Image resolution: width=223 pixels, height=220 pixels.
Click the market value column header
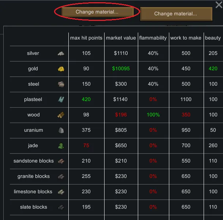coord(121,38)
